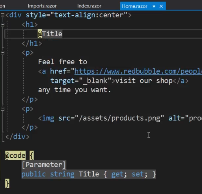This screenshot has width=202, height=194.
Task: Click the alt attribute of the img tag
Action: pos(185,118)
